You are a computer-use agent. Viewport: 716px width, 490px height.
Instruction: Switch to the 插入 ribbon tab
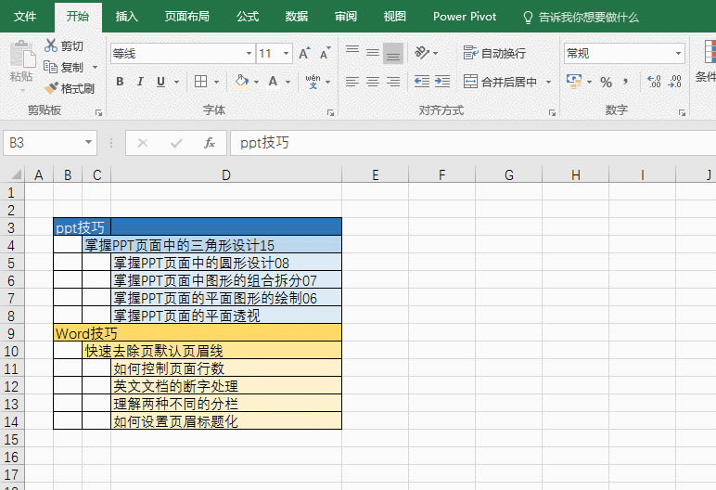[127, 17]
